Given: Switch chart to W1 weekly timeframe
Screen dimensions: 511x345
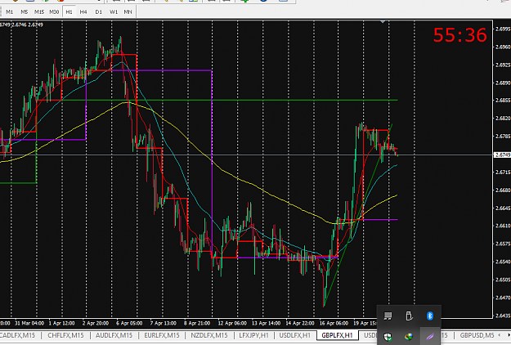Looking at the screenshot, I should pyautogui.click(x=114, y=11).
